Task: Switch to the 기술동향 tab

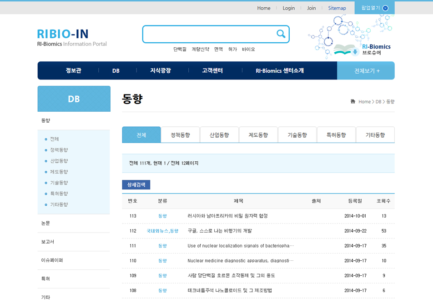Action: pyautogui.click(x=297, y=135)
